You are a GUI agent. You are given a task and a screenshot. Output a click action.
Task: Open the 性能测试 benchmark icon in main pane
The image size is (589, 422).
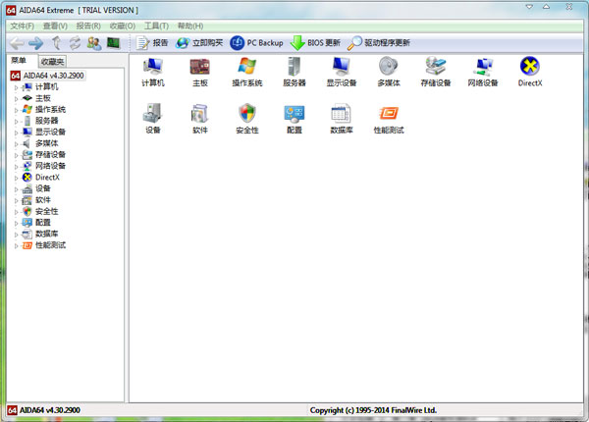[389, 119]
